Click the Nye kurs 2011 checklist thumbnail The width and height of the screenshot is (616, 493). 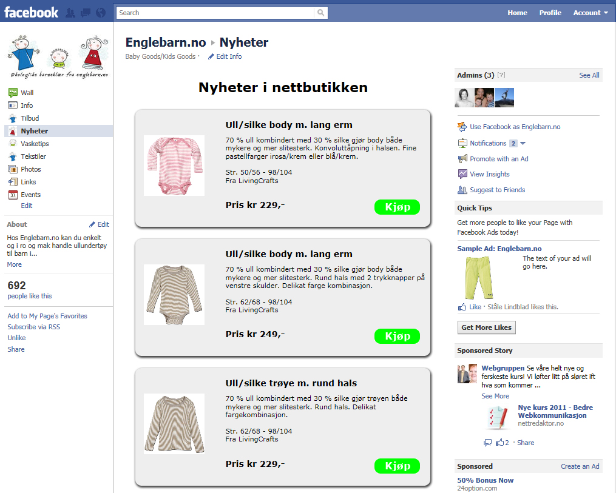tap(498, 417)
